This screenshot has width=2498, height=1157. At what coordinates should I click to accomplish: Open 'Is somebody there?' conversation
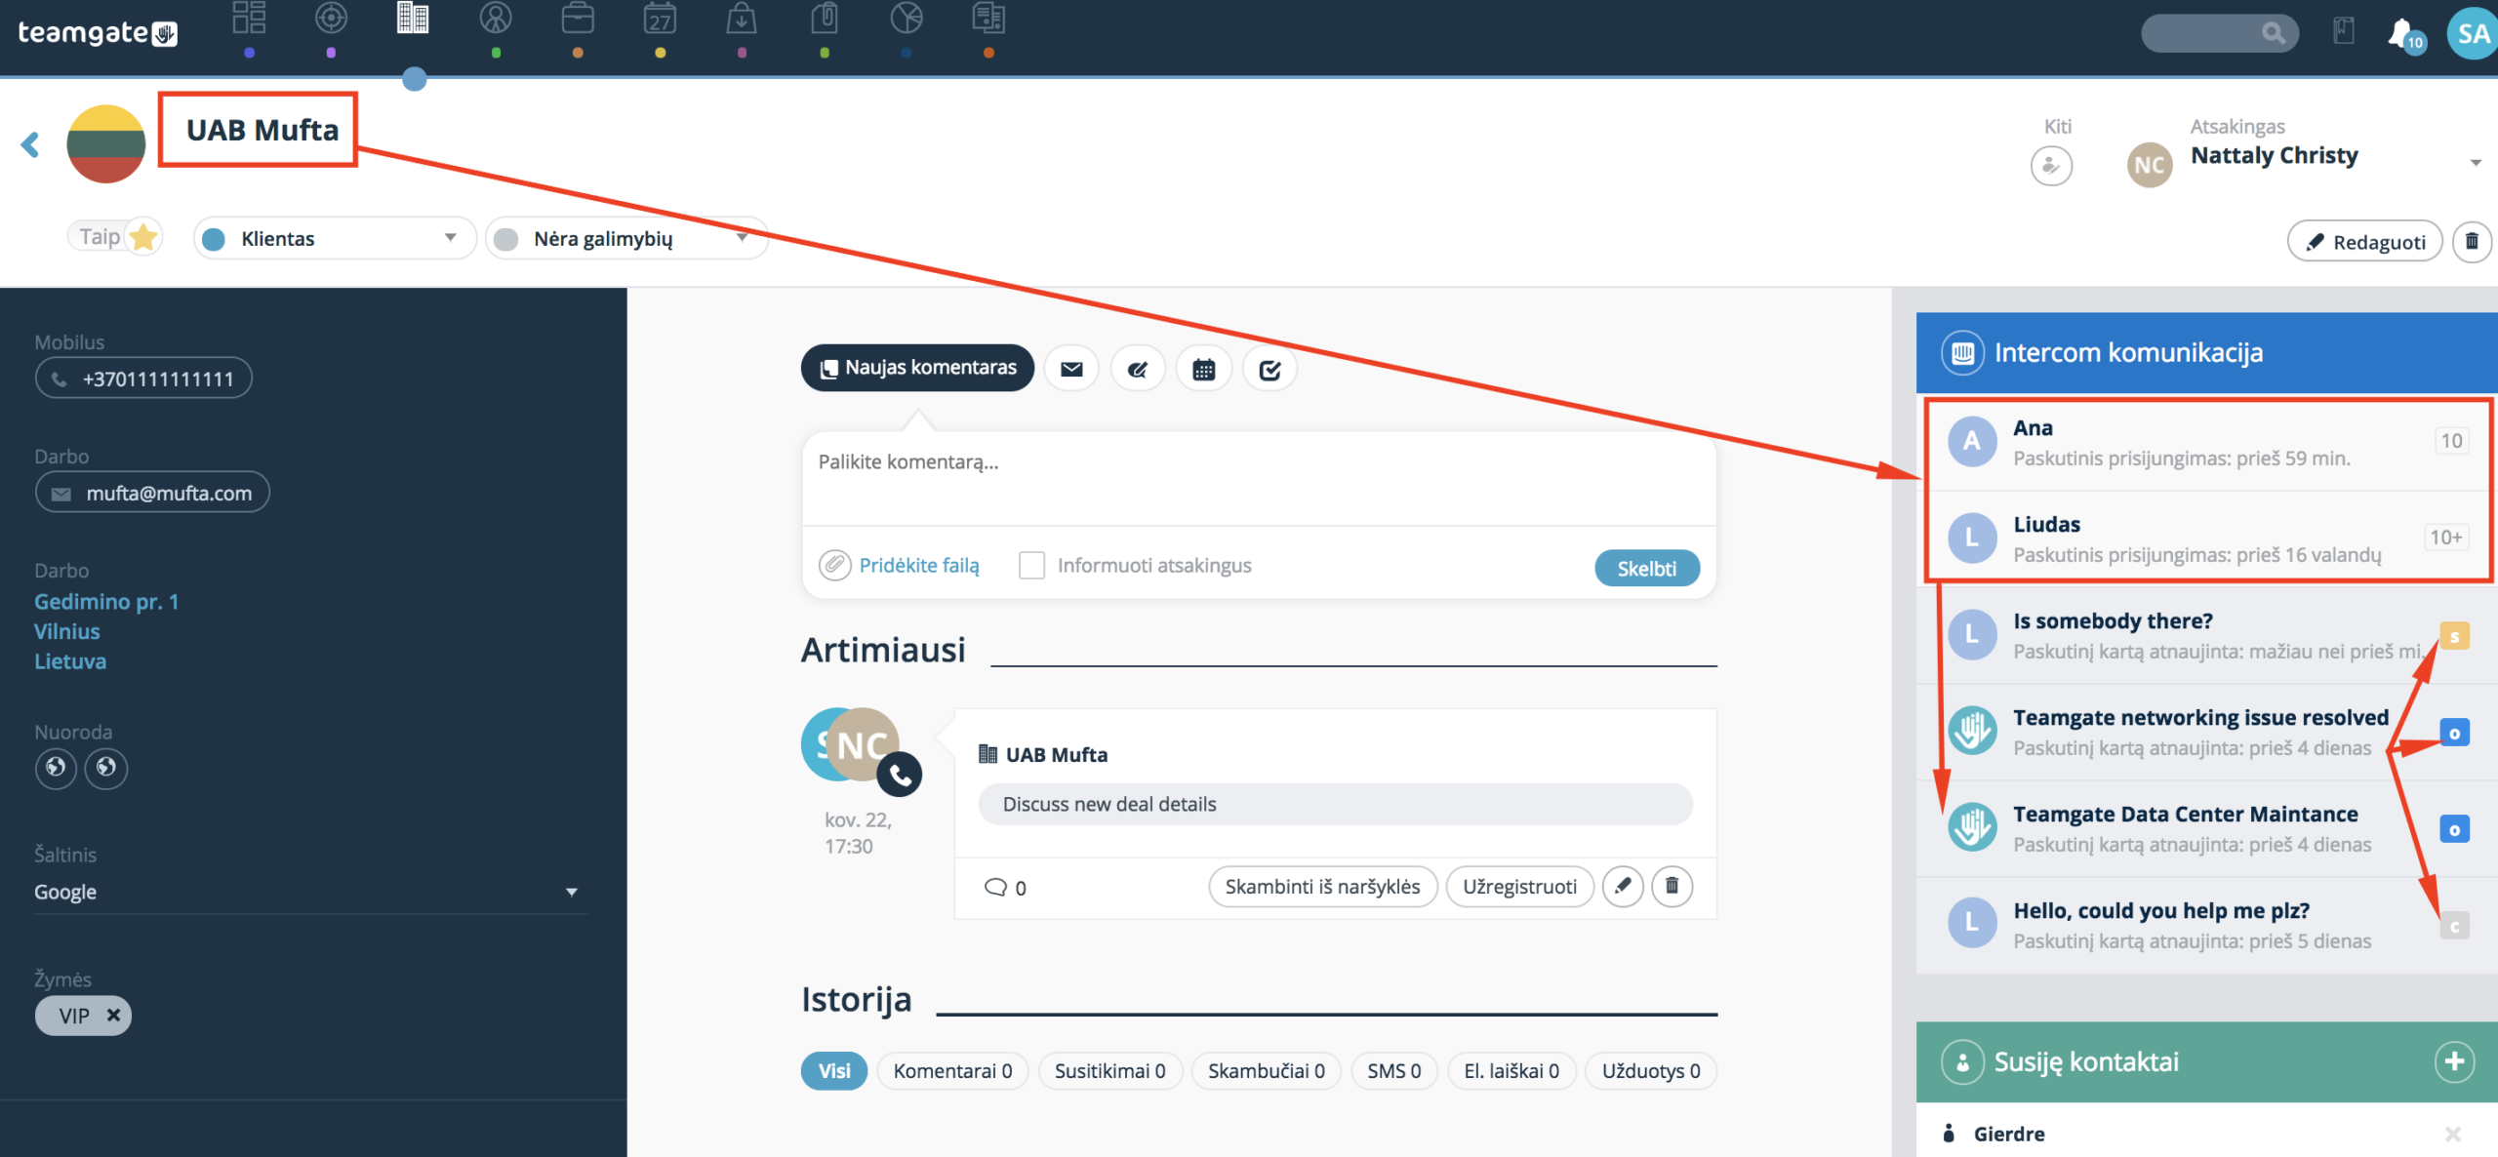(x=2207, y=635)
